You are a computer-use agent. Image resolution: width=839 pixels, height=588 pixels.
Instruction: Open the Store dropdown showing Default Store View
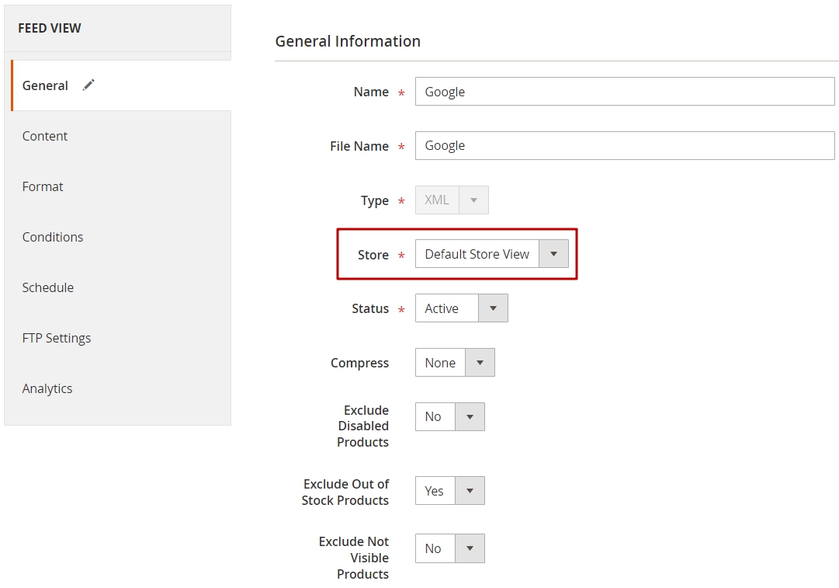click(492, 254)
